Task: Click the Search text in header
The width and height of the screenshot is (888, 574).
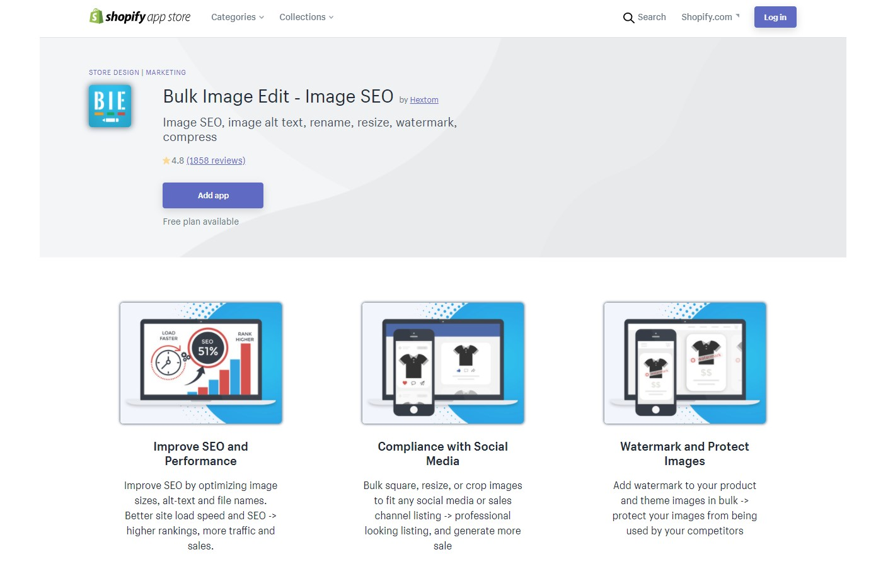Action: tap(652, 17)
